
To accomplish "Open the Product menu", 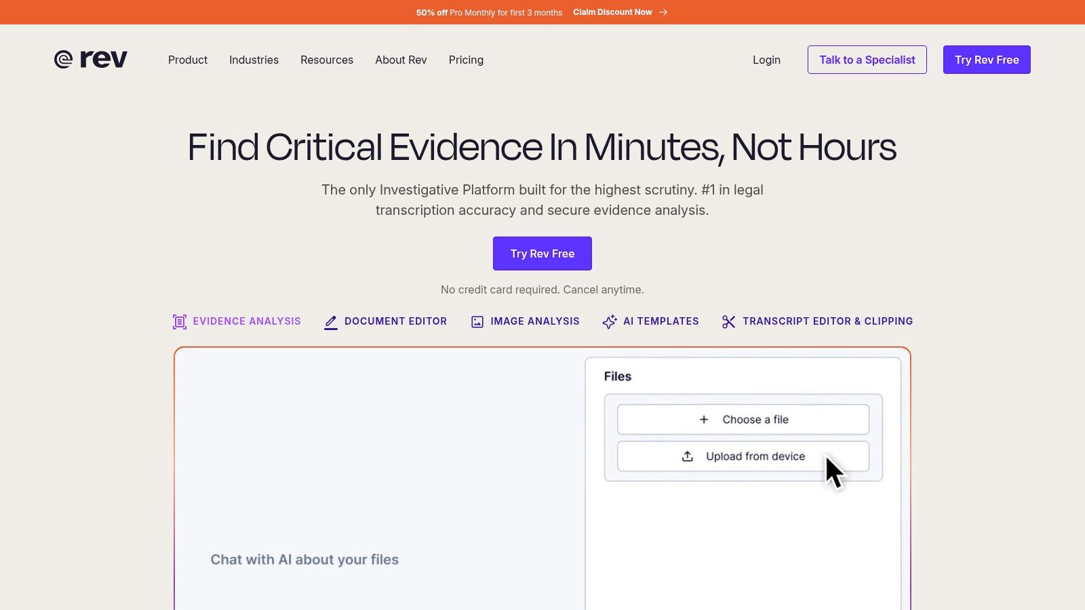I will [x=188, y=60].
